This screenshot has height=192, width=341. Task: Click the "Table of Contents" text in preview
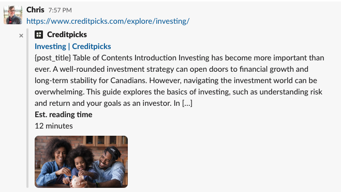tap(102, 58)
